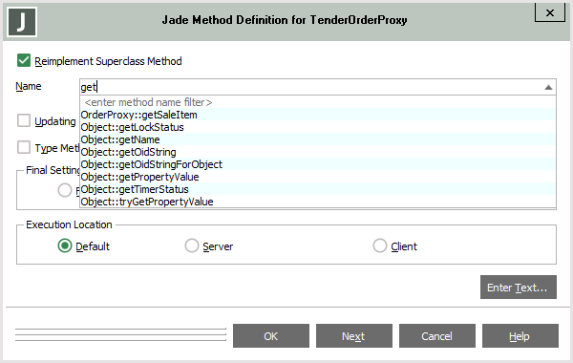Open the Enter Text... dialog
The image size is (573, 363).
tap(519, 288)
